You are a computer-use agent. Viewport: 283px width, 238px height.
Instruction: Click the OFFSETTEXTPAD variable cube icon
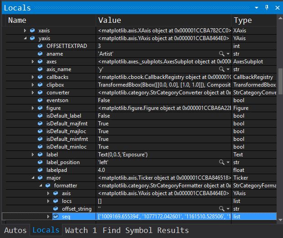[40, 46]
